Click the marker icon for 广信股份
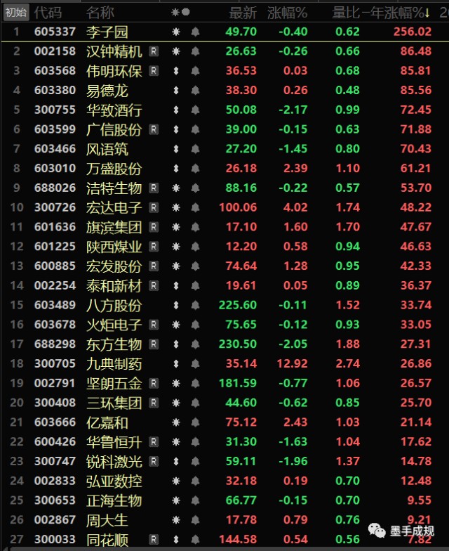 point(176,129)
